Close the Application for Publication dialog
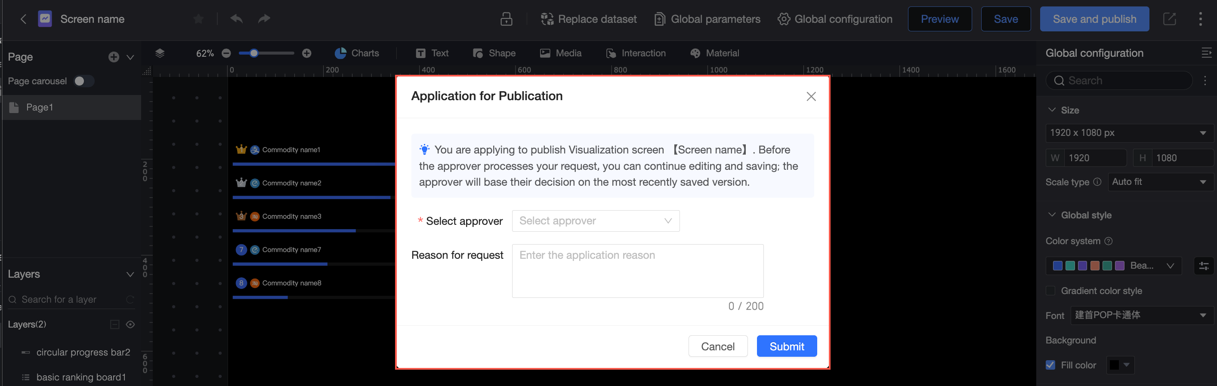 click(811, 96)
